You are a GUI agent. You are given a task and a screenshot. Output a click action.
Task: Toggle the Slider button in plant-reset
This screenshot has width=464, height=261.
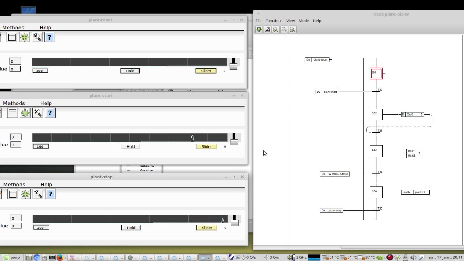click(206, 71)
